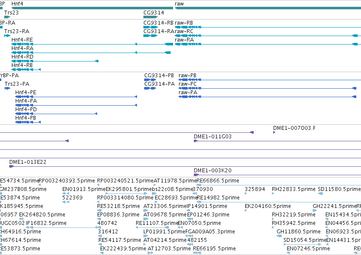Screen dimensions: 361x255
Task: Select EST AT09678.5prime label
Action: click(165, 215)
